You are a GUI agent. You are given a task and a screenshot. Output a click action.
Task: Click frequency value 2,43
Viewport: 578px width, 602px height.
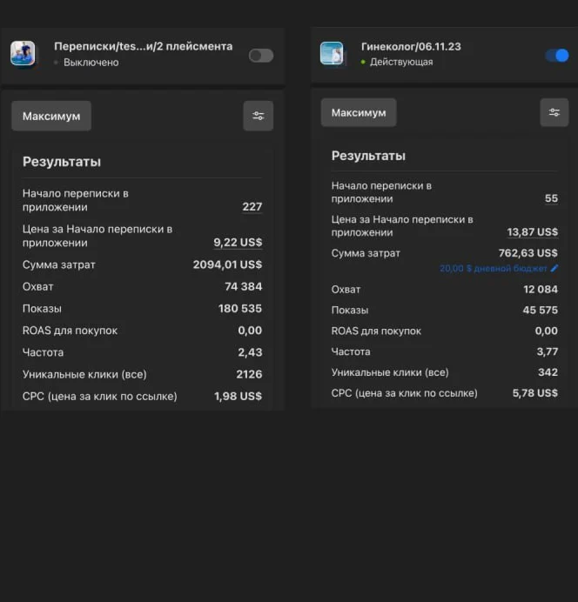click(x=250, y=352)
